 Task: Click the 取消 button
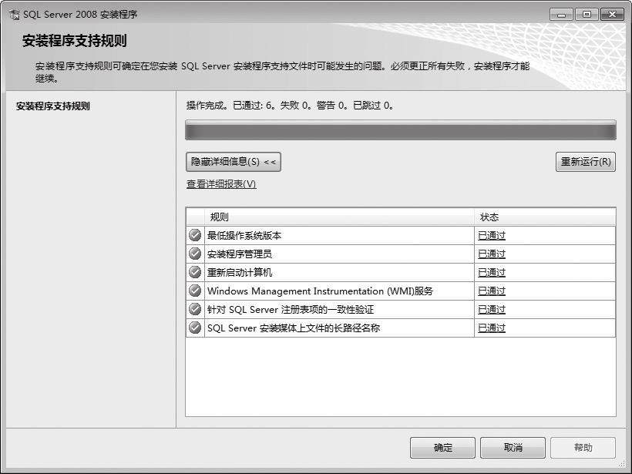513,447
